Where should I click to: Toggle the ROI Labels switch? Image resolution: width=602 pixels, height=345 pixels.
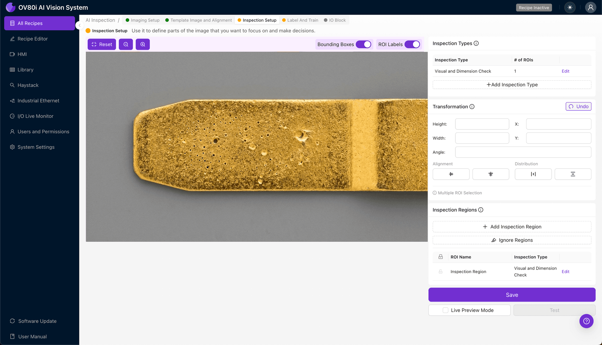(412, 44)
